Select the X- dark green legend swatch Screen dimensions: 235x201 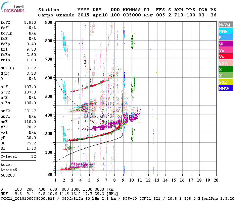click(226, 69)
